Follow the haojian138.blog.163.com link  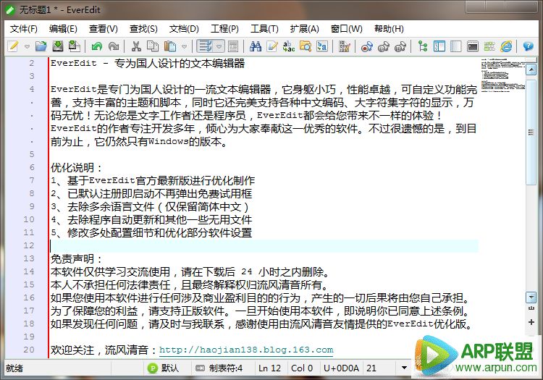tap(246, 350)
